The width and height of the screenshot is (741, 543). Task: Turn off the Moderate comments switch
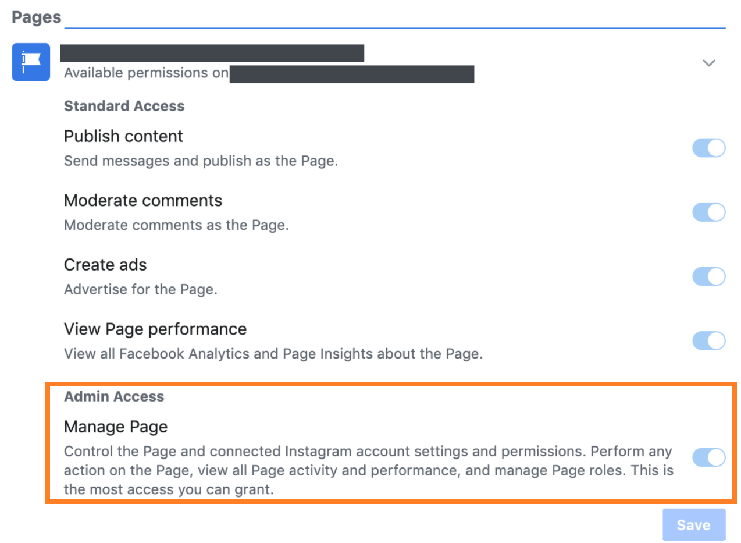pyautogui.click(x=708, y=212)
